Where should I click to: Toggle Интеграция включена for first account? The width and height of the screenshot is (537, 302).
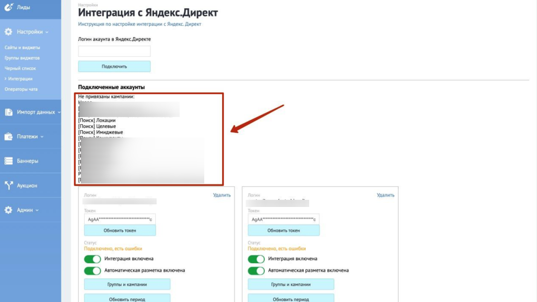[93, 259]
